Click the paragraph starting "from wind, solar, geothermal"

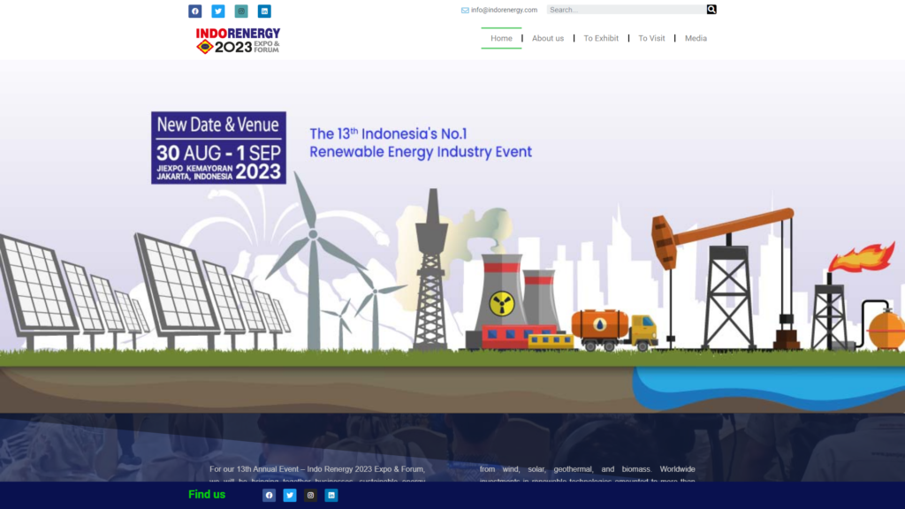pos(587,474)
